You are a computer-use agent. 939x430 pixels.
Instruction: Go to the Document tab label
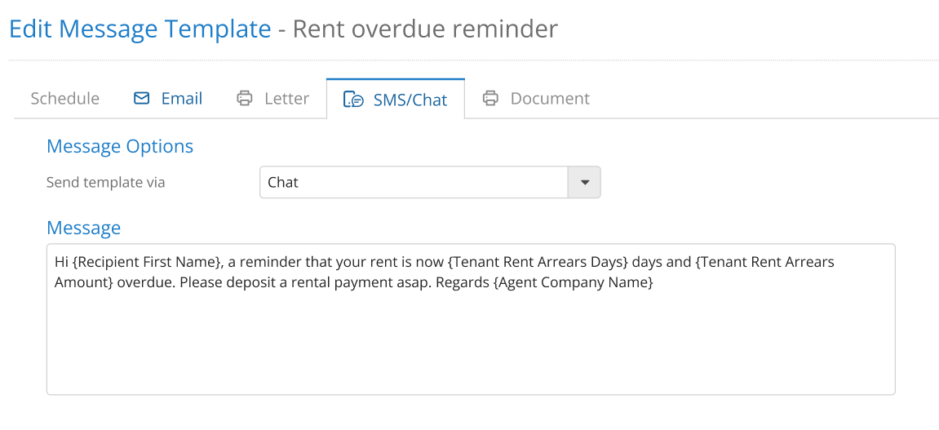point(550,99)
